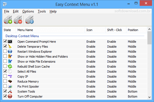The height and width of the screenshot is (102, 154).
Task: Click the broom icon for Delete Temporary Files
Action: tap(10, 47)
